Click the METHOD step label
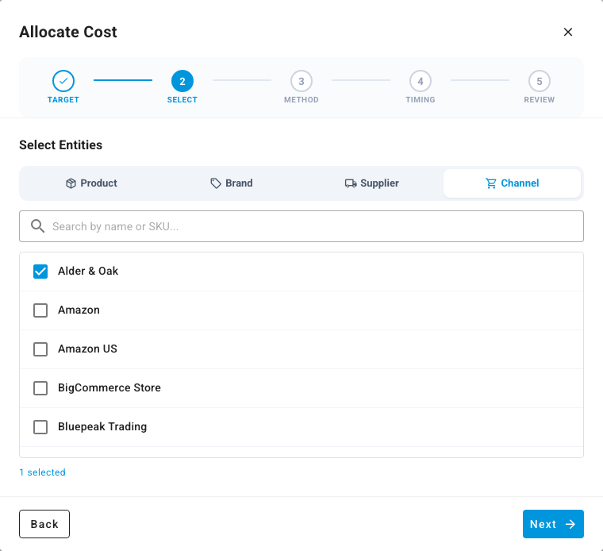Viewport: 603px width, 551px height. coord(301,100)
